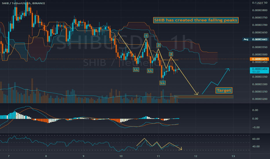
Task: Click the RSI 40.00 axis value
Action: tap(256, 147)
